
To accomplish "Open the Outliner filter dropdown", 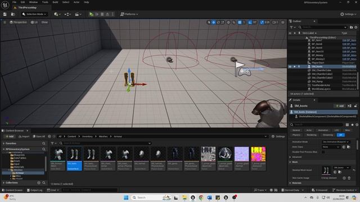I will (292, 27).
